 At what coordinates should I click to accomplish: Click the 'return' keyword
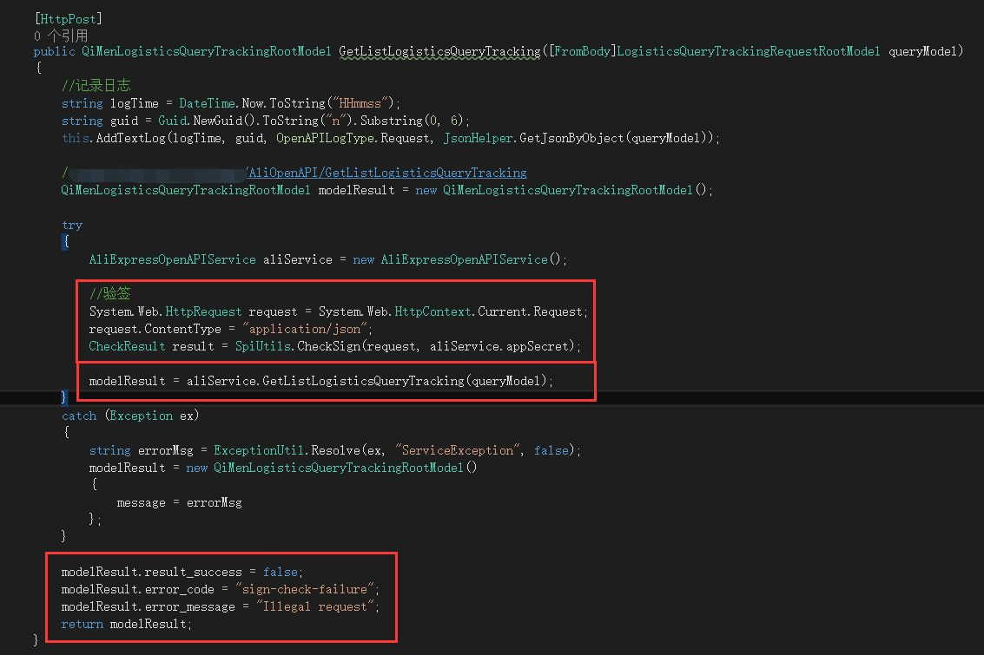(83, 625)
